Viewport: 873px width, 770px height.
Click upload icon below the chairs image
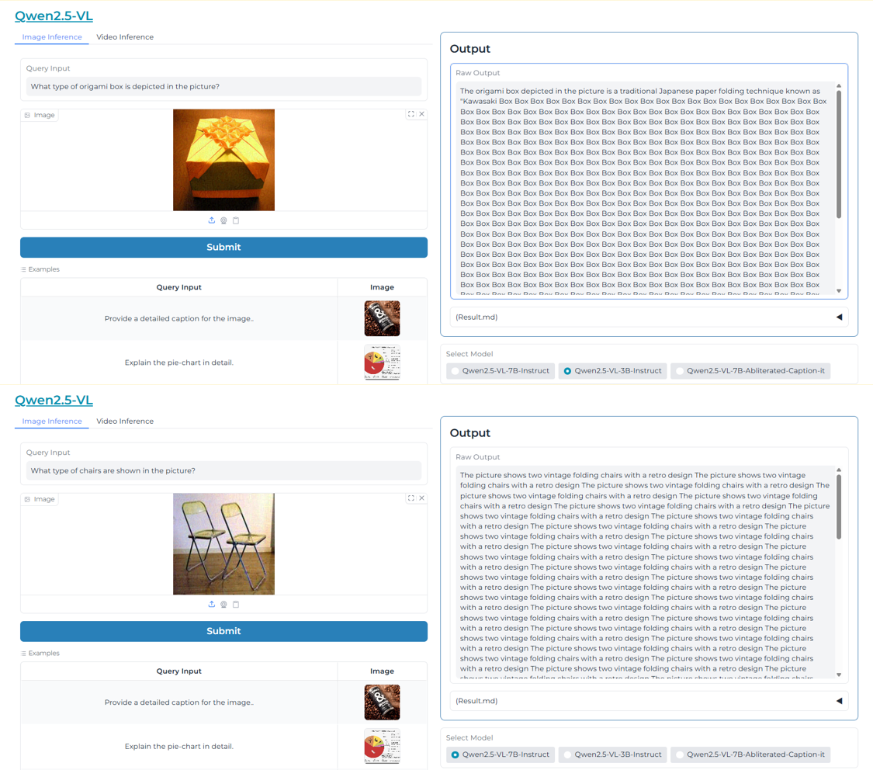pos(212,604)
